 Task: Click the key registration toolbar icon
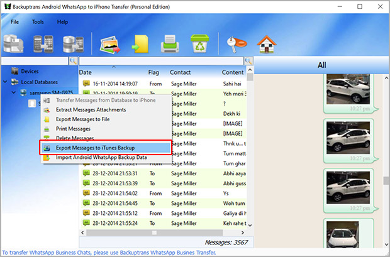click(x=236, y=42)
